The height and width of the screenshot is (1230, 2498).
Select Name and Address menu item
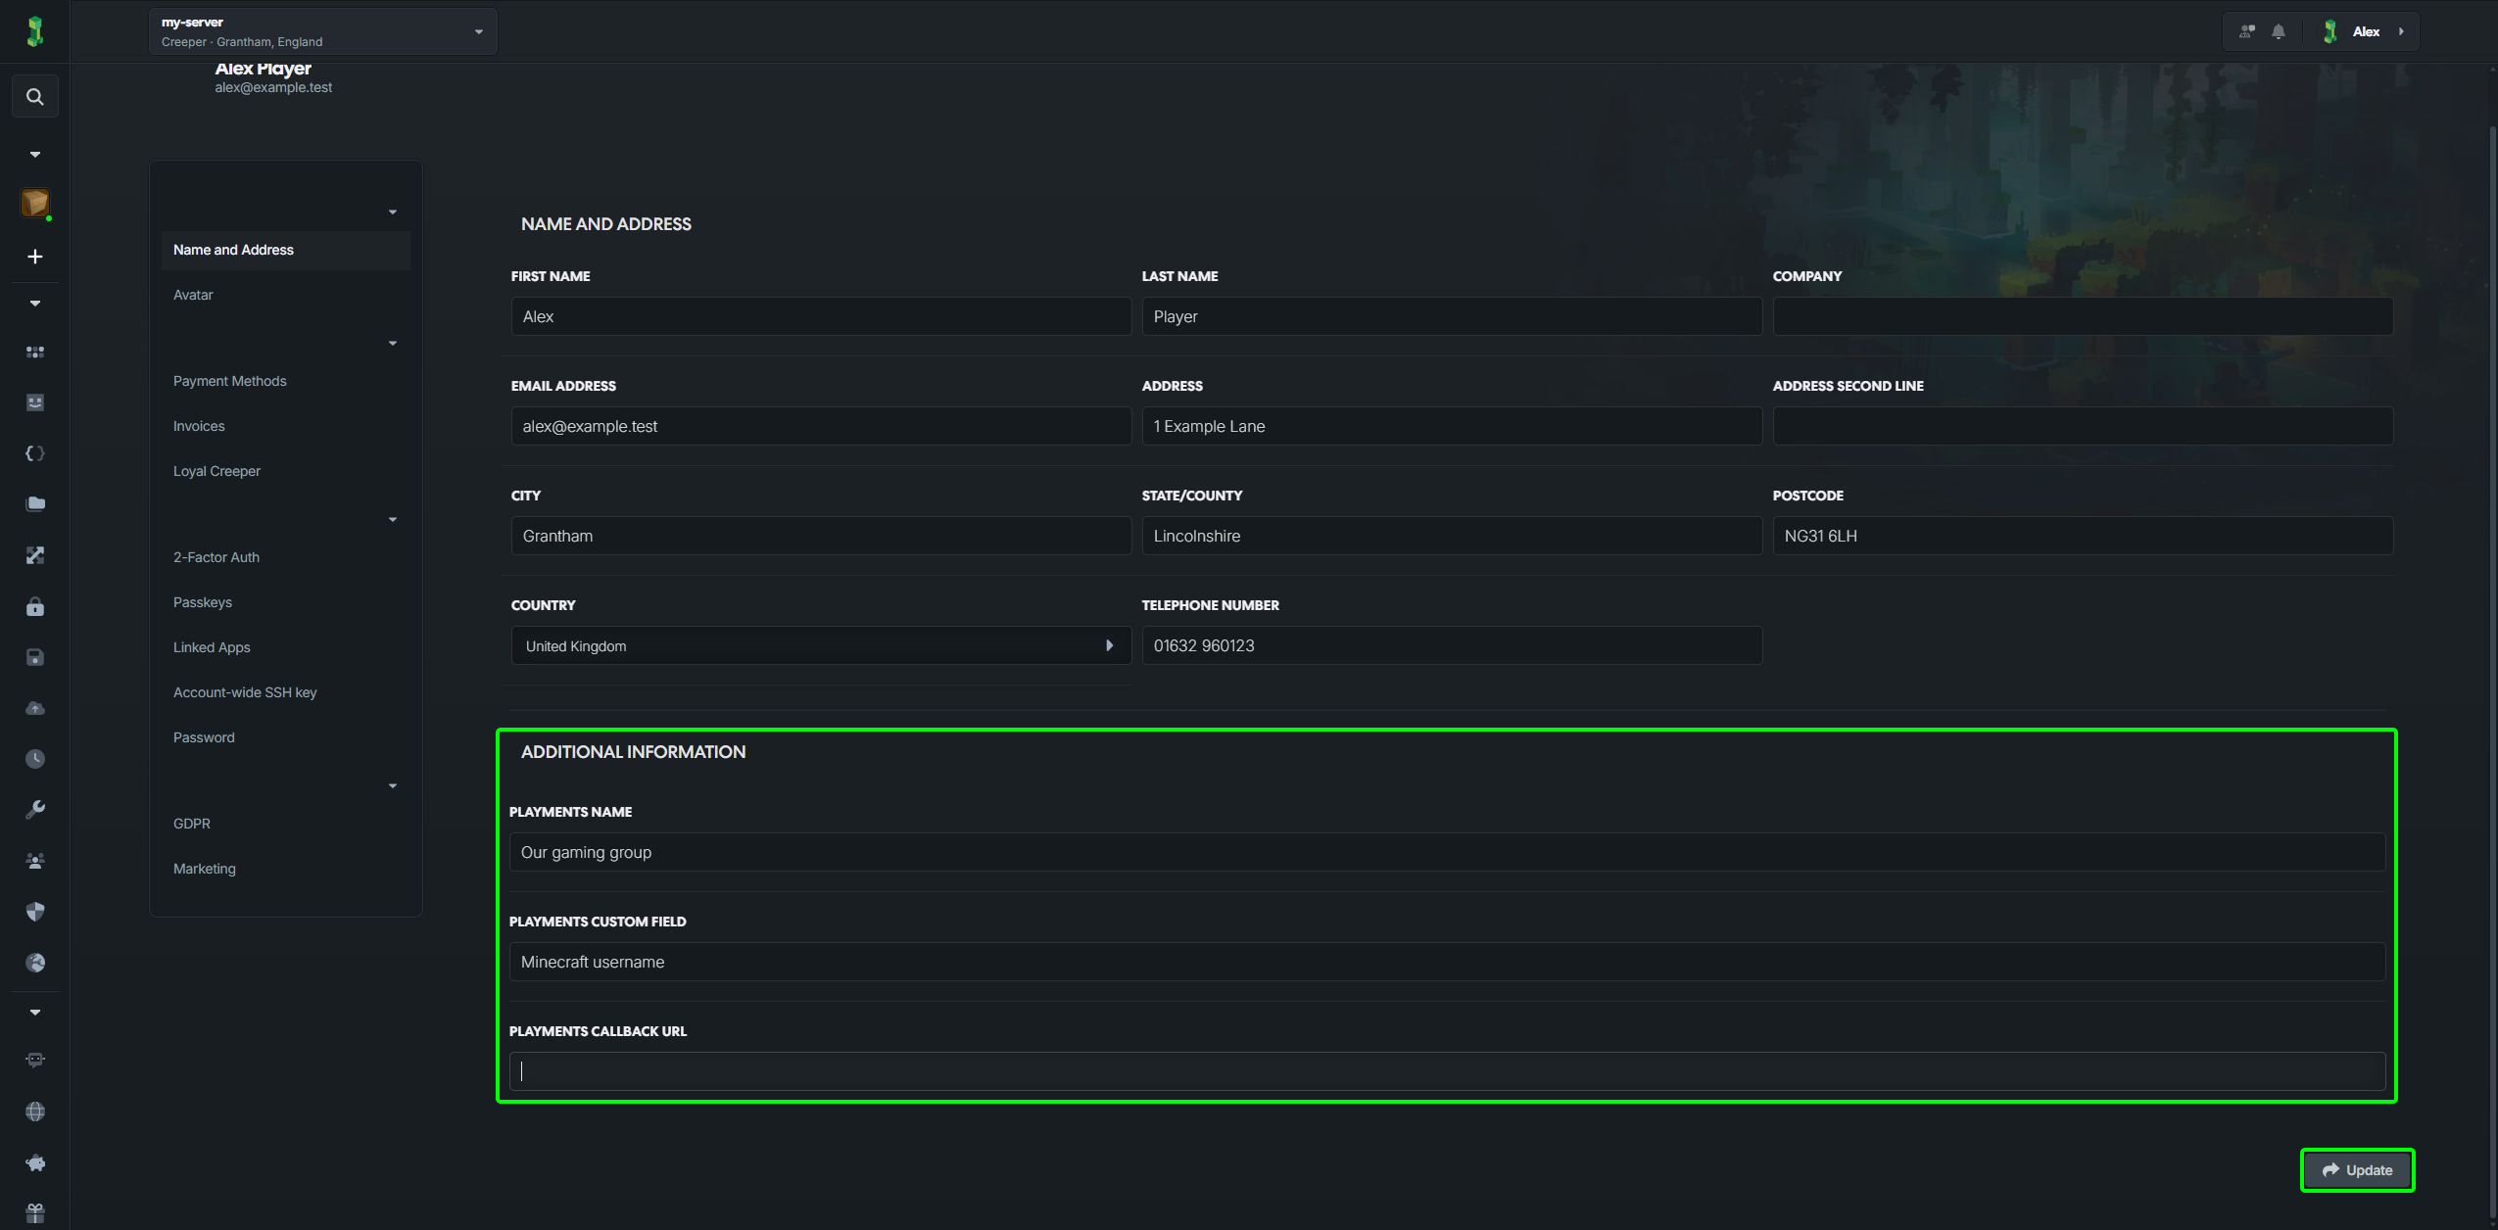[x=285, y=250]
